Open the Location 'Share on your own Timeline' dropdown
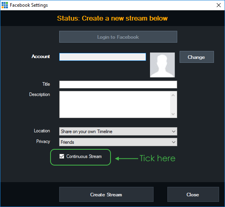 pos(118,132)
